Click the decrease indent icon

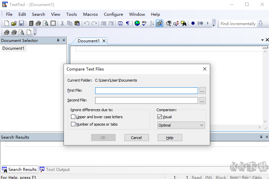pyautogui.click(x=104, y=23)
